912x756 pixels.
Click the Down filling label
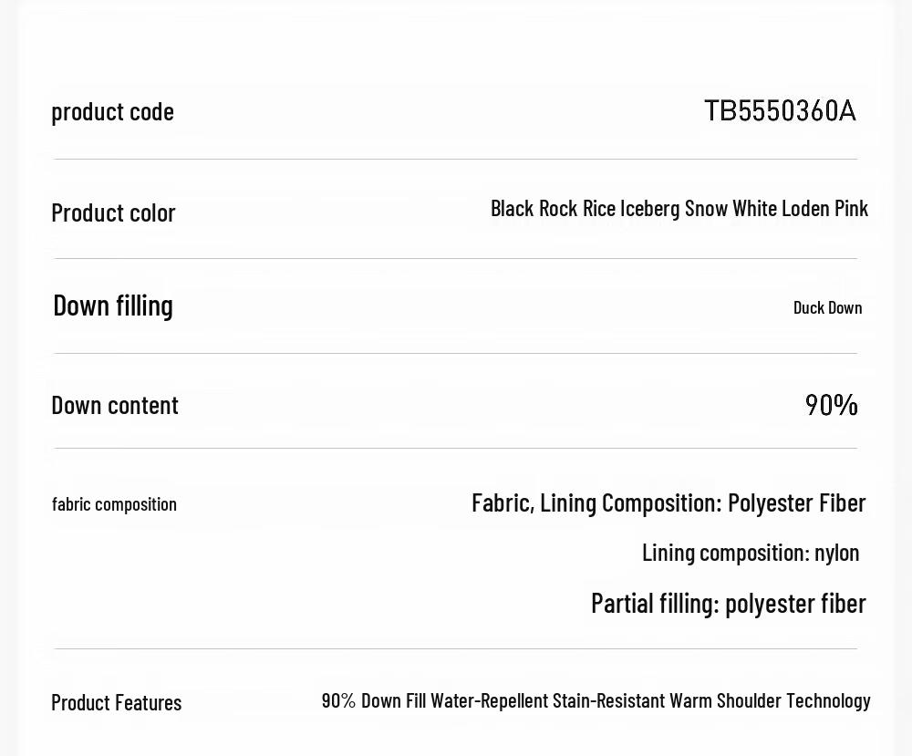[x=113, y=306]
